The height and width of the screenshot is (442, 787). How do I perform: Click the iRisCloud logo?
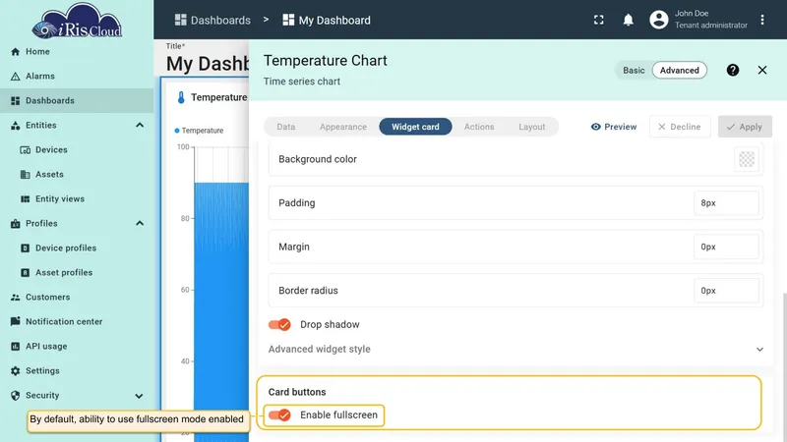77,21
